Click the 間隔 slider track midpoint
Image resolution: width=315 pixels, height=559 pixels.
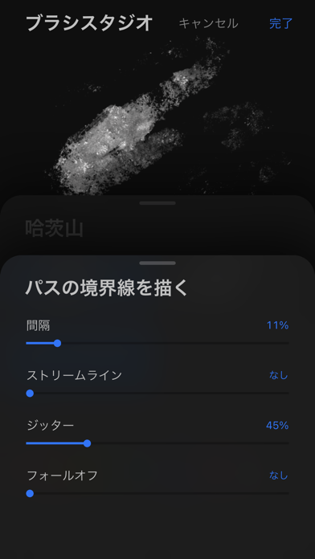tap(157, 343)
